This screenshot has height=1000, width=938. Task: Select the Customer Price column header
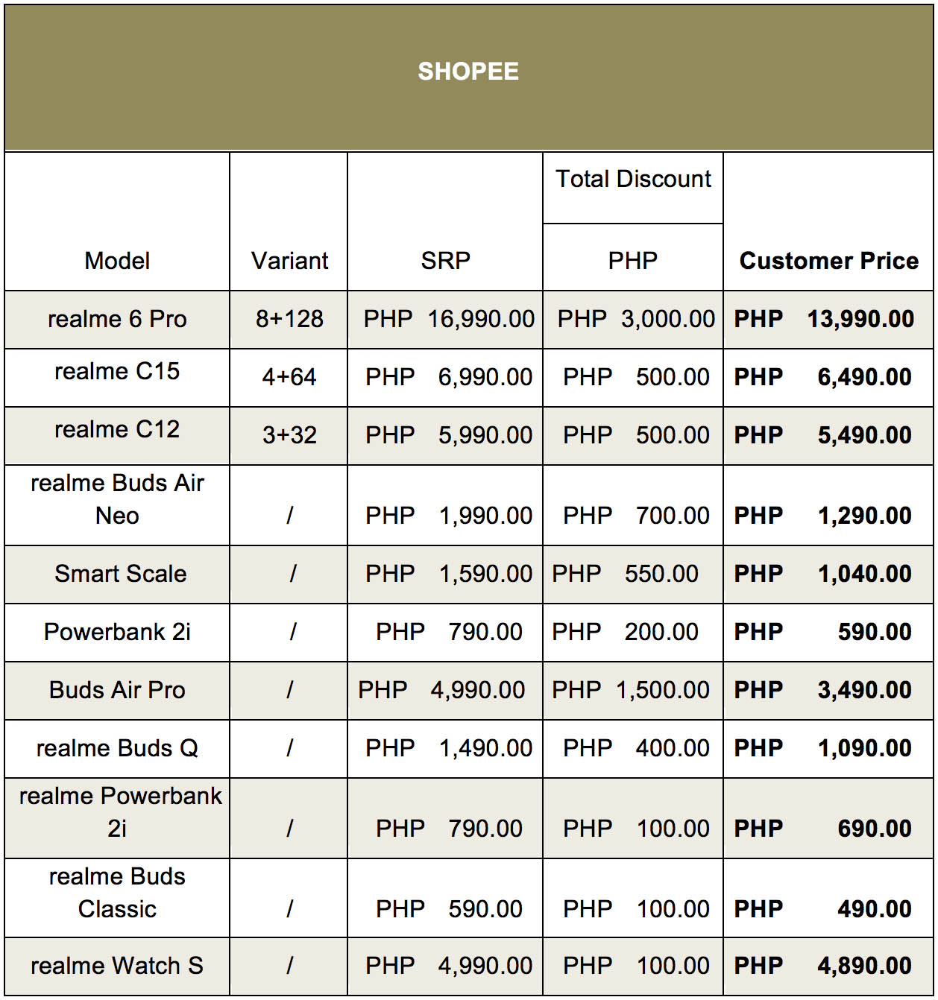click(x=828, y=221)
